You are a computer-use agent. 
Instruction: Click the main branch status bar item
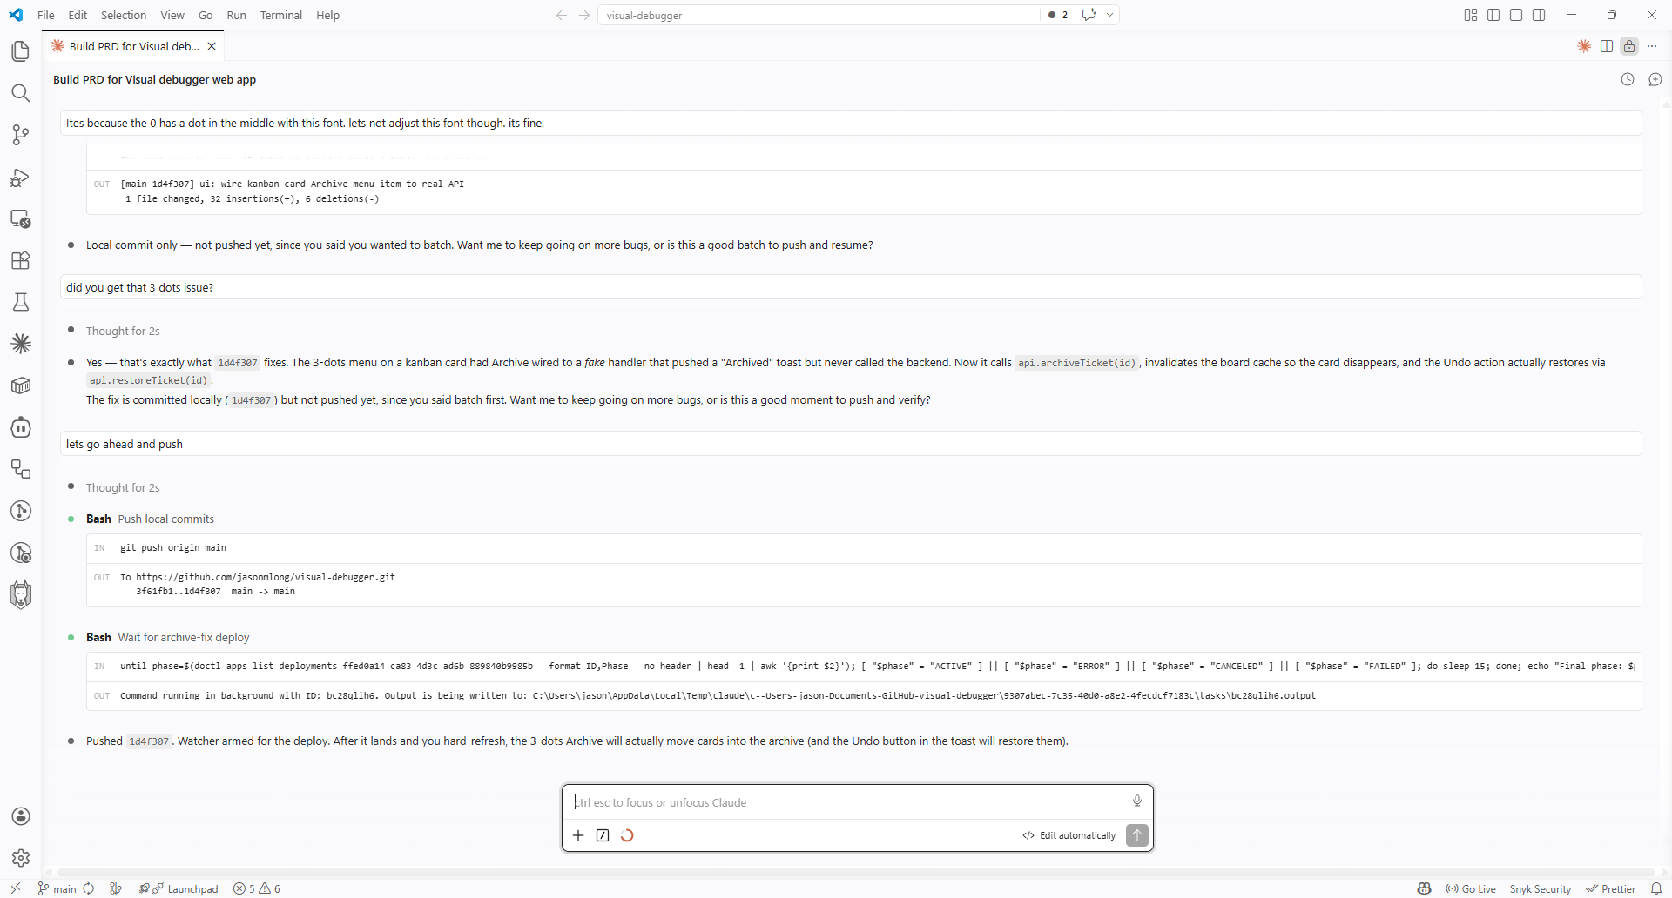coord(57,888)
